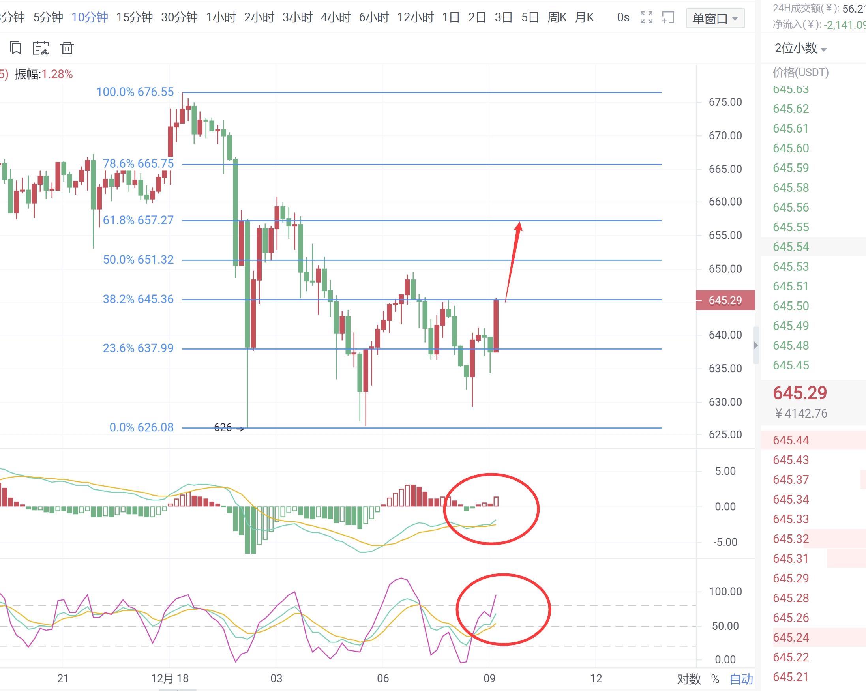Image resolution: width=866 pixels, height=691 pixels.
Task: Click the 61.8% 657.27 Fibonacci label
Action: (x=138, y=220)
